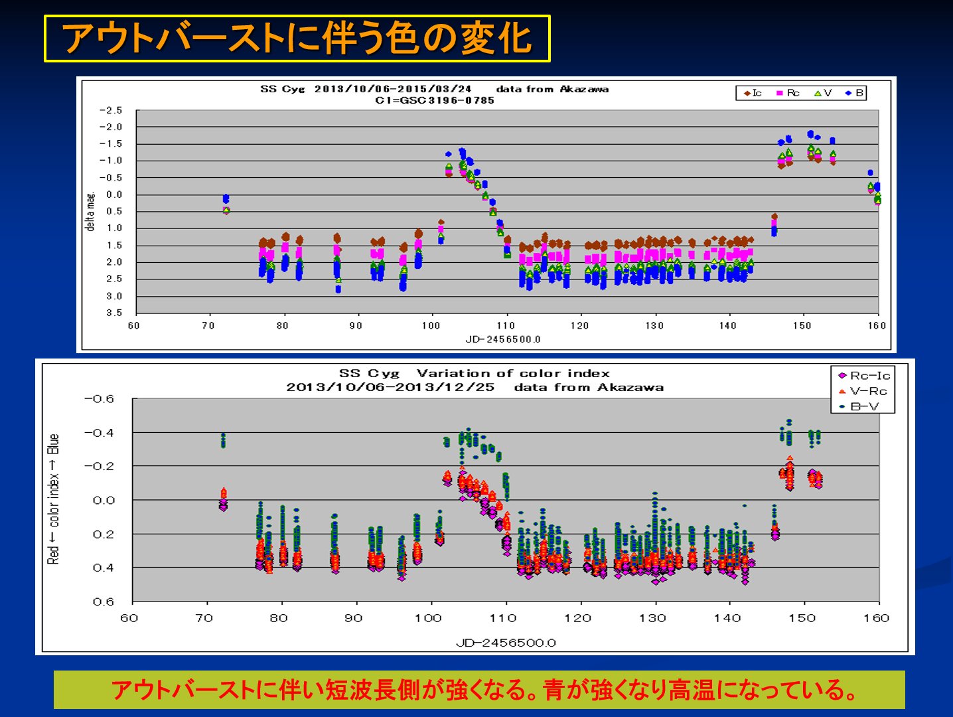Select the yellow-bordered slide title box
953x717 pixels.
(x=297, y=39)
